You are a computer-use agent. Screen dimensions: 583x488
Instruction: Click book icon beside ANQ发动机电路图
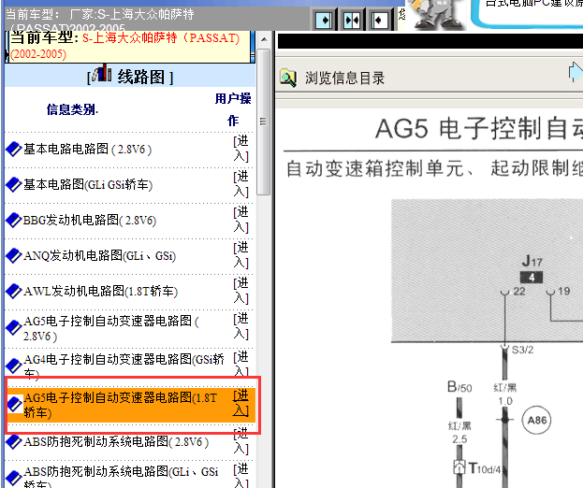pyautogui.click(x=14, y=255)
